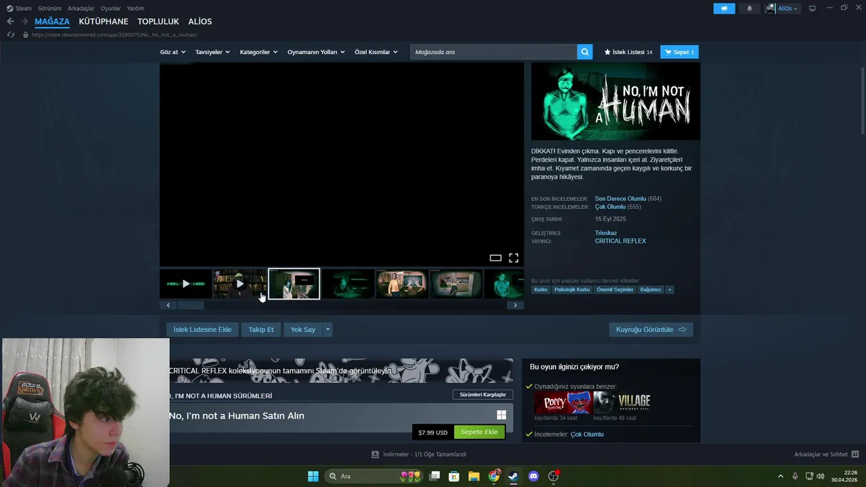This screenshot has height=487, width=866.
Task: Click Sürümleri Karşılaştır button
Action: point(483,394)
